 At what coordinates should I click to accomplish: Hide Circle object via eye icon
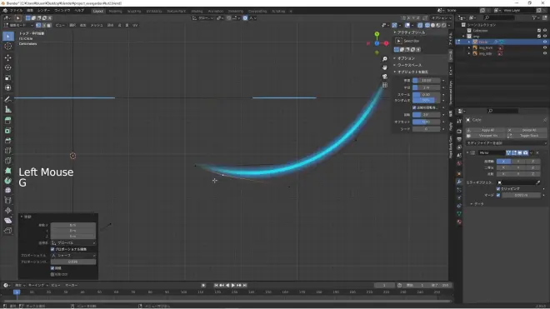[x=545, y=42]
